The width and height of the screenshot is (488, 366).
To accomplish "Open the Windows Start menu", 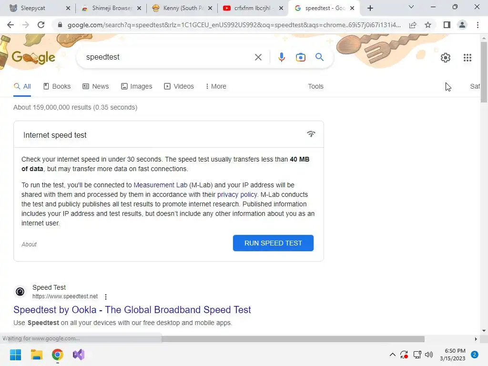I will 15,355.
